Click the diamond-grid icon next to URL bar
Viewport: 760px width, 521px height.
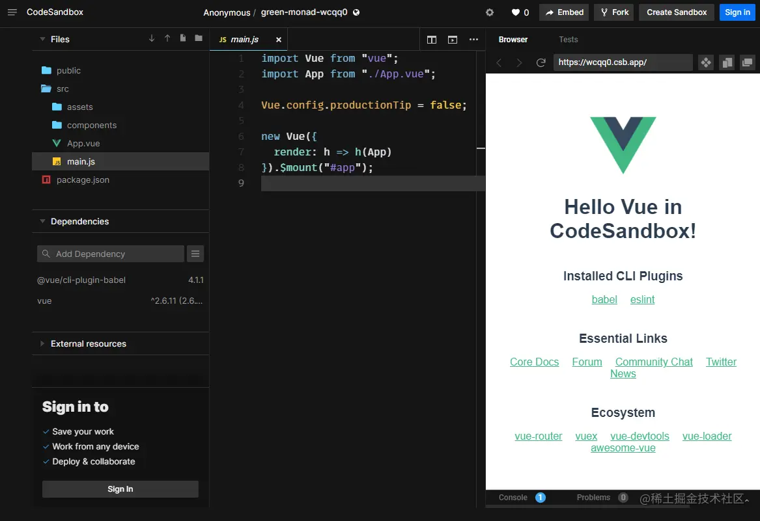(706, 62)
